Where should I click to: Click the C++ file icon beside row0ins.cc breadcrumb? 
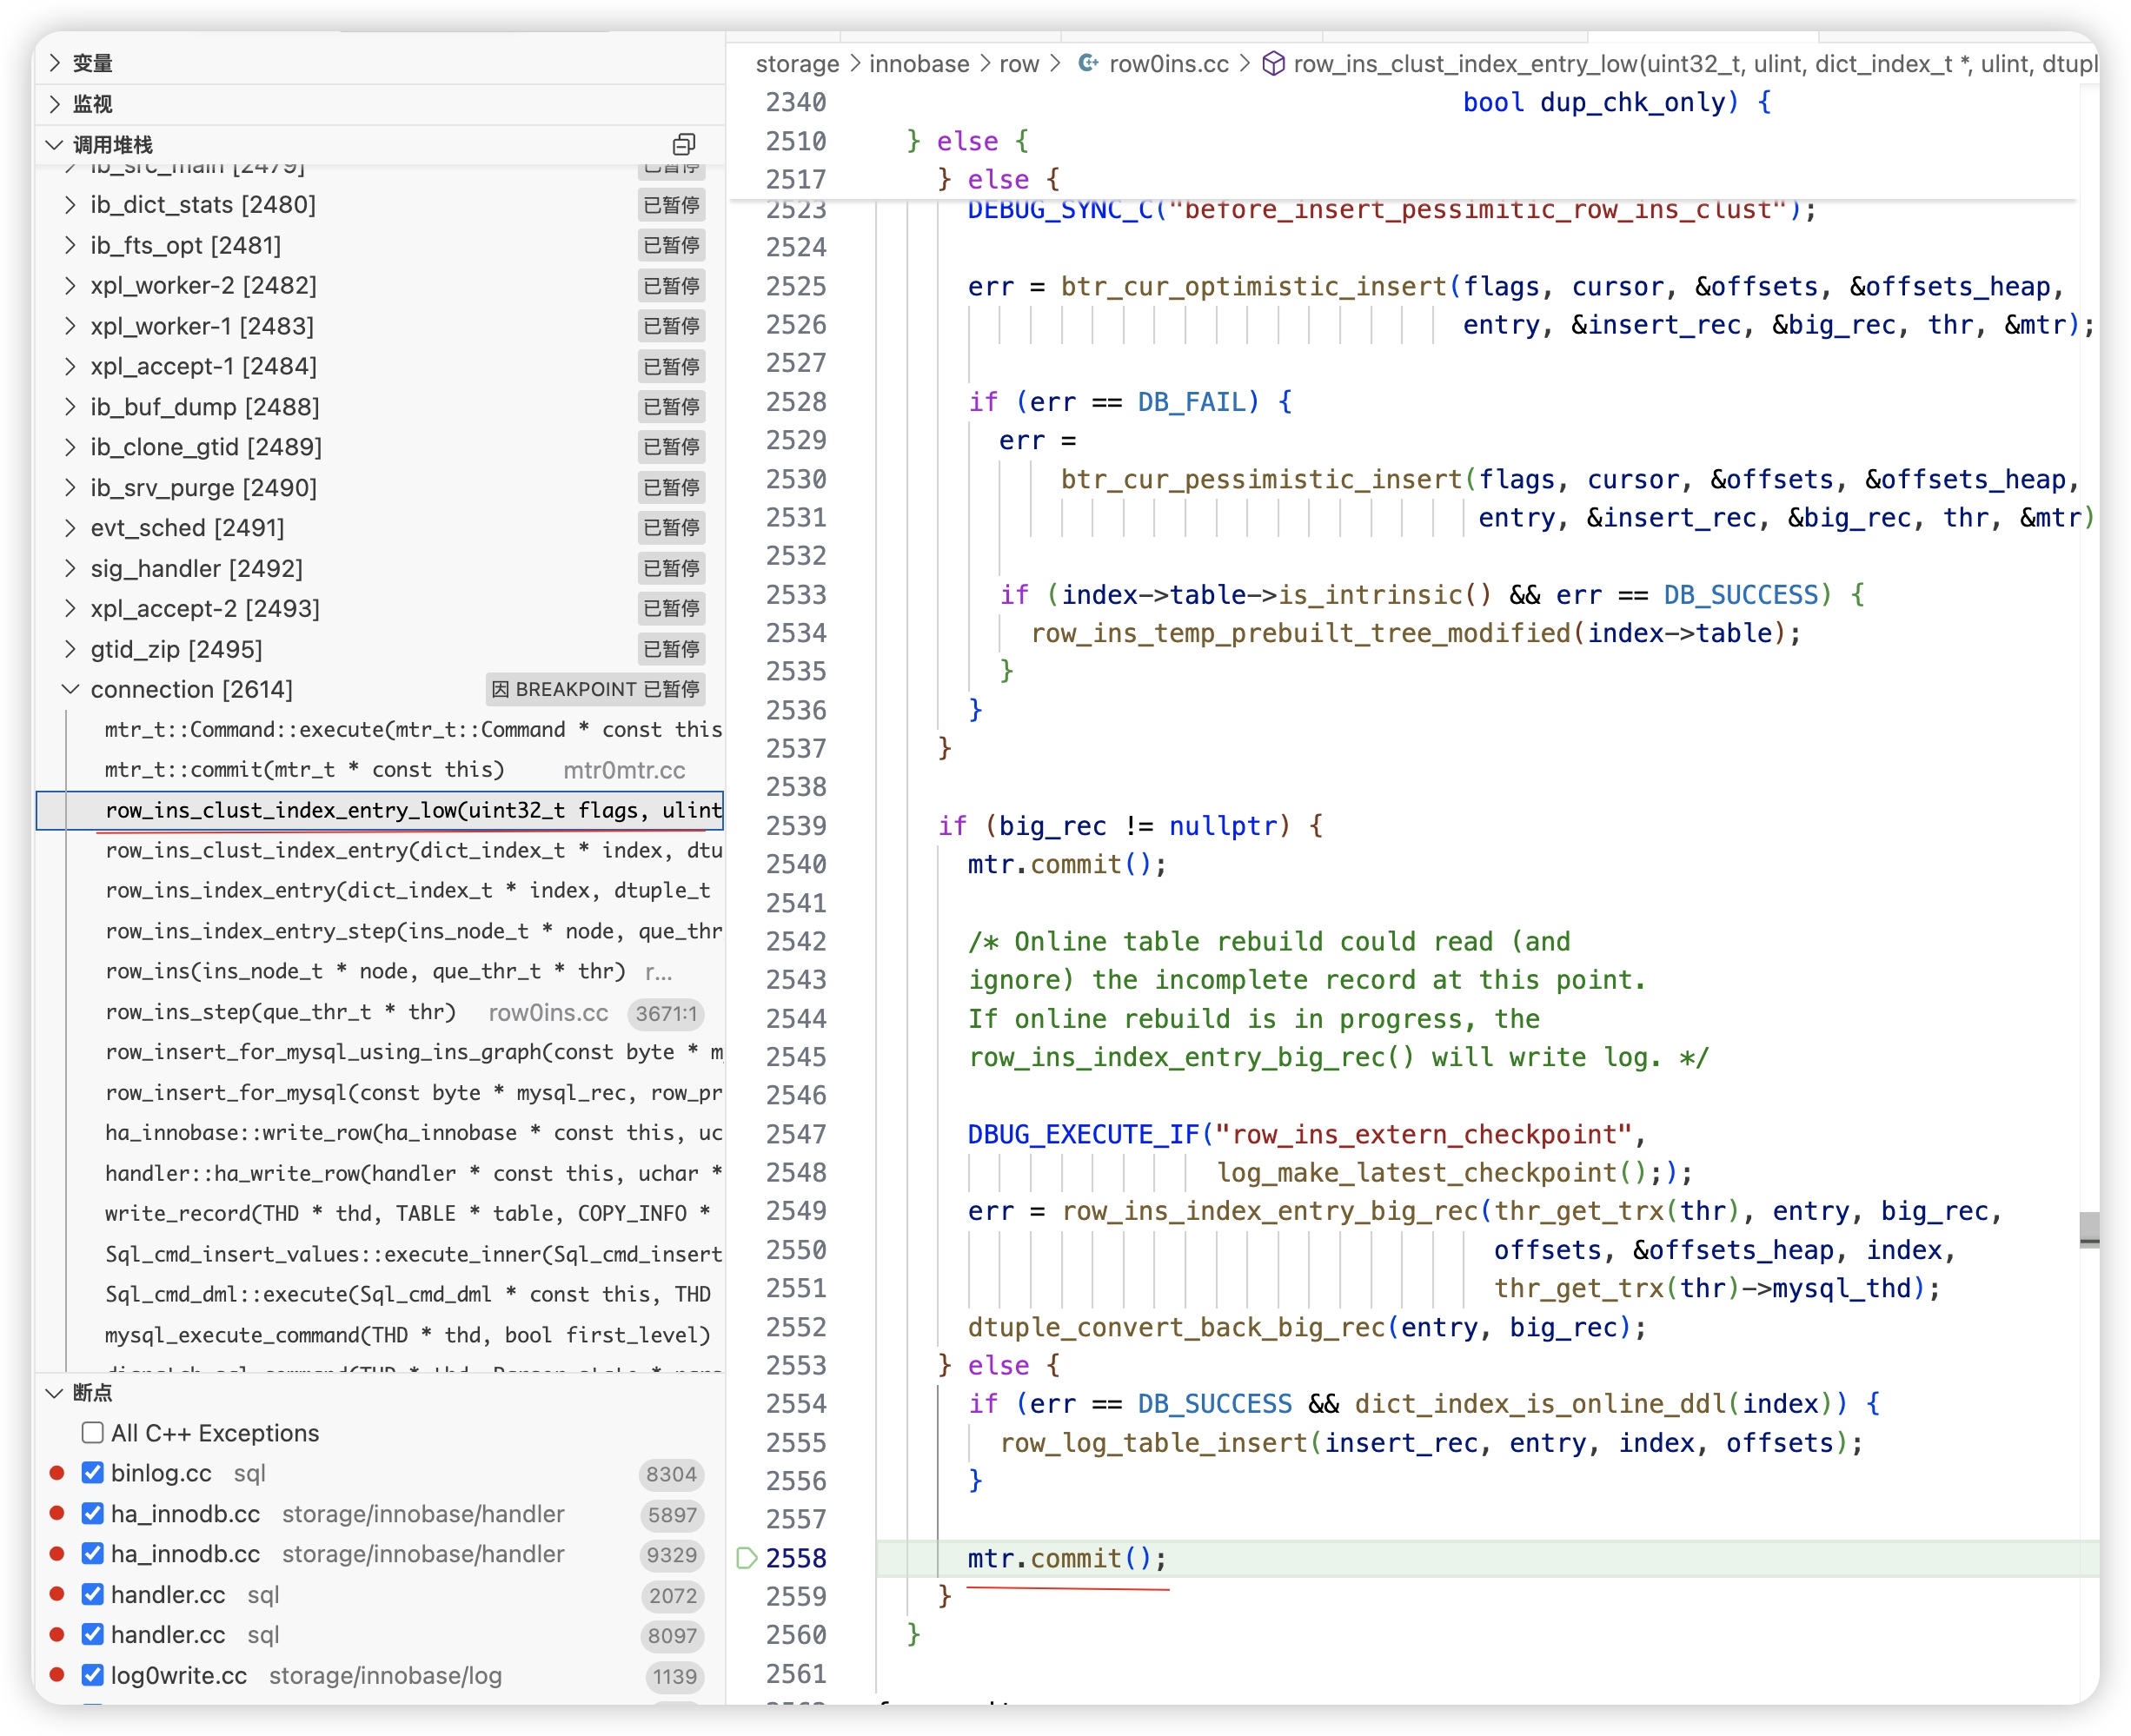[x=1087, y=64]
